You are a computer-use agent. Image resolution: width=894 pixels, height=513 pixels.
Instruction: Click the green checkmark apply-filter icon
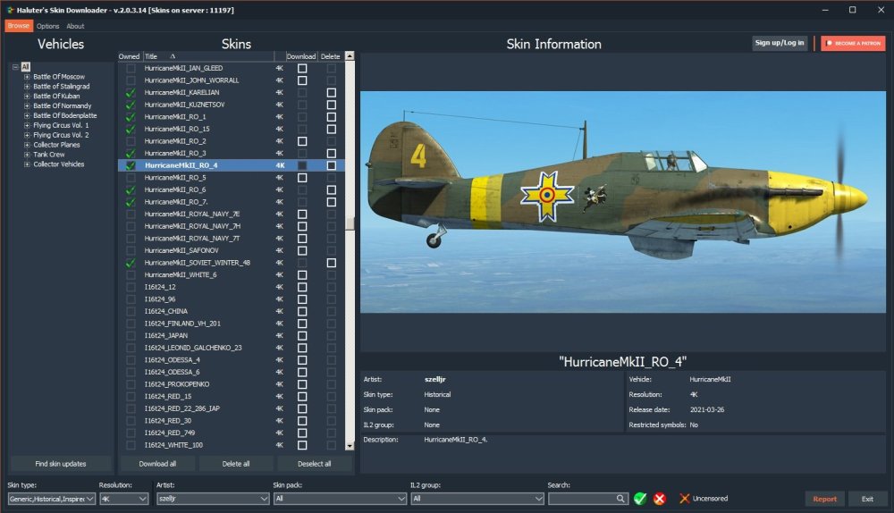(x=640, y=499)
